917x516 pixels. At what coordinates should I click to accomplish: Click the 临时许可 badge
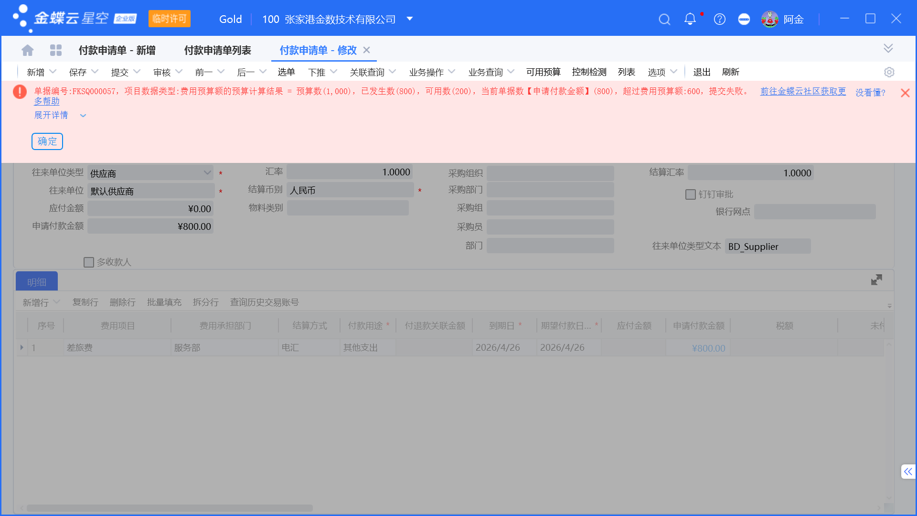[170, 19]
